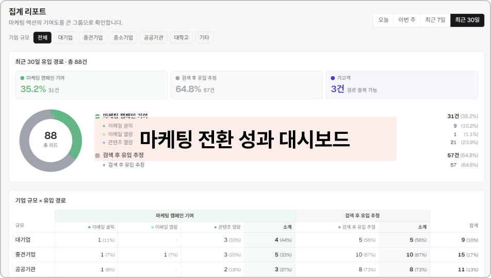Select the 검색 후 유입 추정 legend group heading
Viewport: 491px width, 278px height.
click(123, 155)
